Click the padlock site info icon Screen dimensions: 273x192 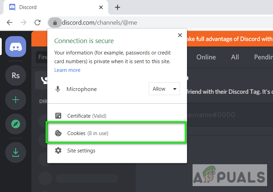55,23
